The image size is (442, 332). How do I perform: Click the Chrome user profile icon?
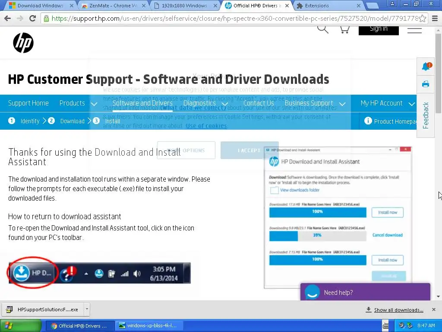392,3
